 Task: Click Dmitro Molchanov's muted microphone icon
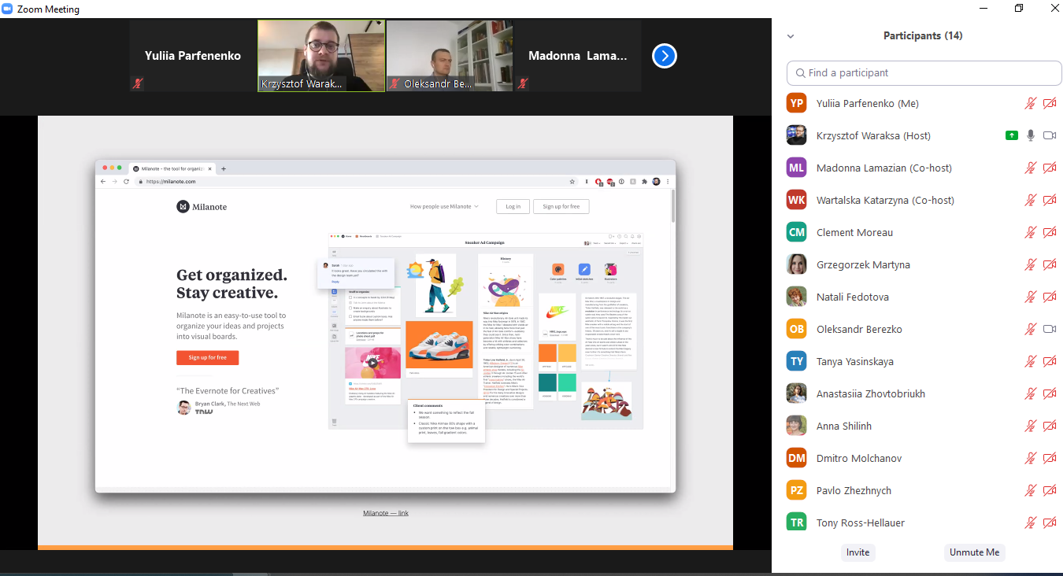pos(1030,458)
